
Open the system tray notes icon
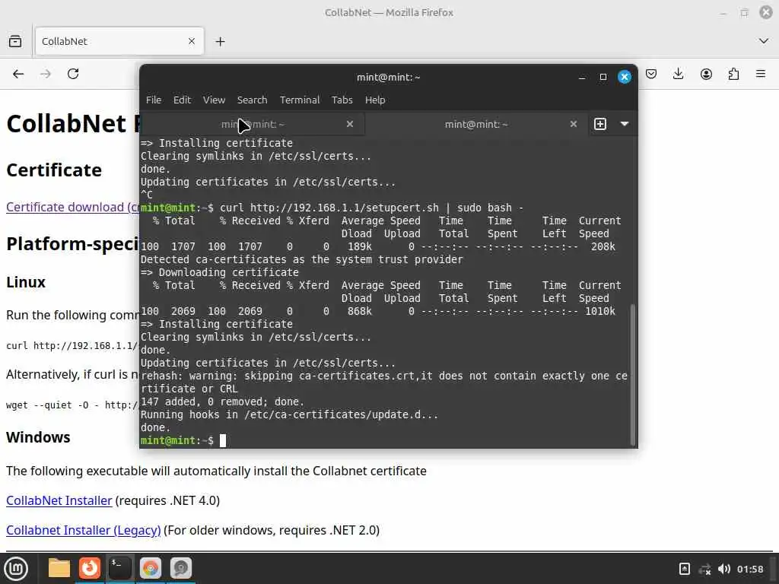coord(684,569)
